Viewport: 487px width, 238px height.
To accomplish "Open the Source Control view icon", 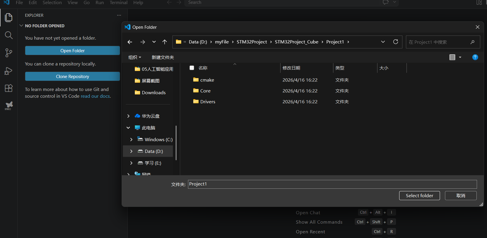I will [x=9, y=53].
